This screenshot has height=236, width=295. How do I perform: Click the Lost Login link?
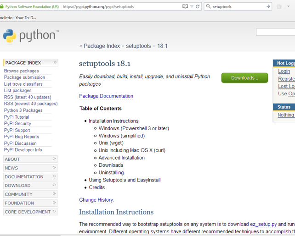[287, 86]
